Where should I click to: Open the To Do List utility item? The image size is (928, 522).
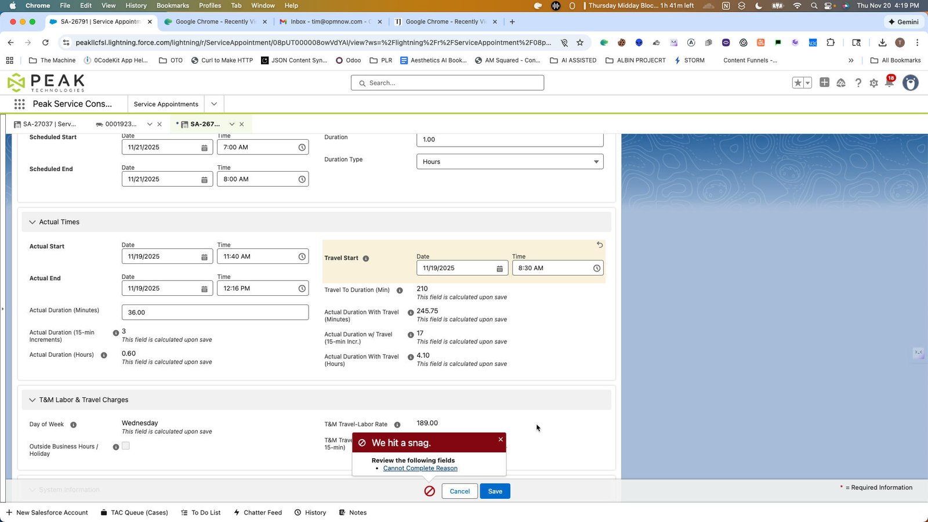pyautogui.click(x=201, y=513)
